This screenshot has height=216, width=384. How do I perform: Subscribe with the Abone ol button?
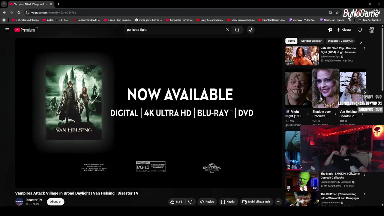click(55, 202)
